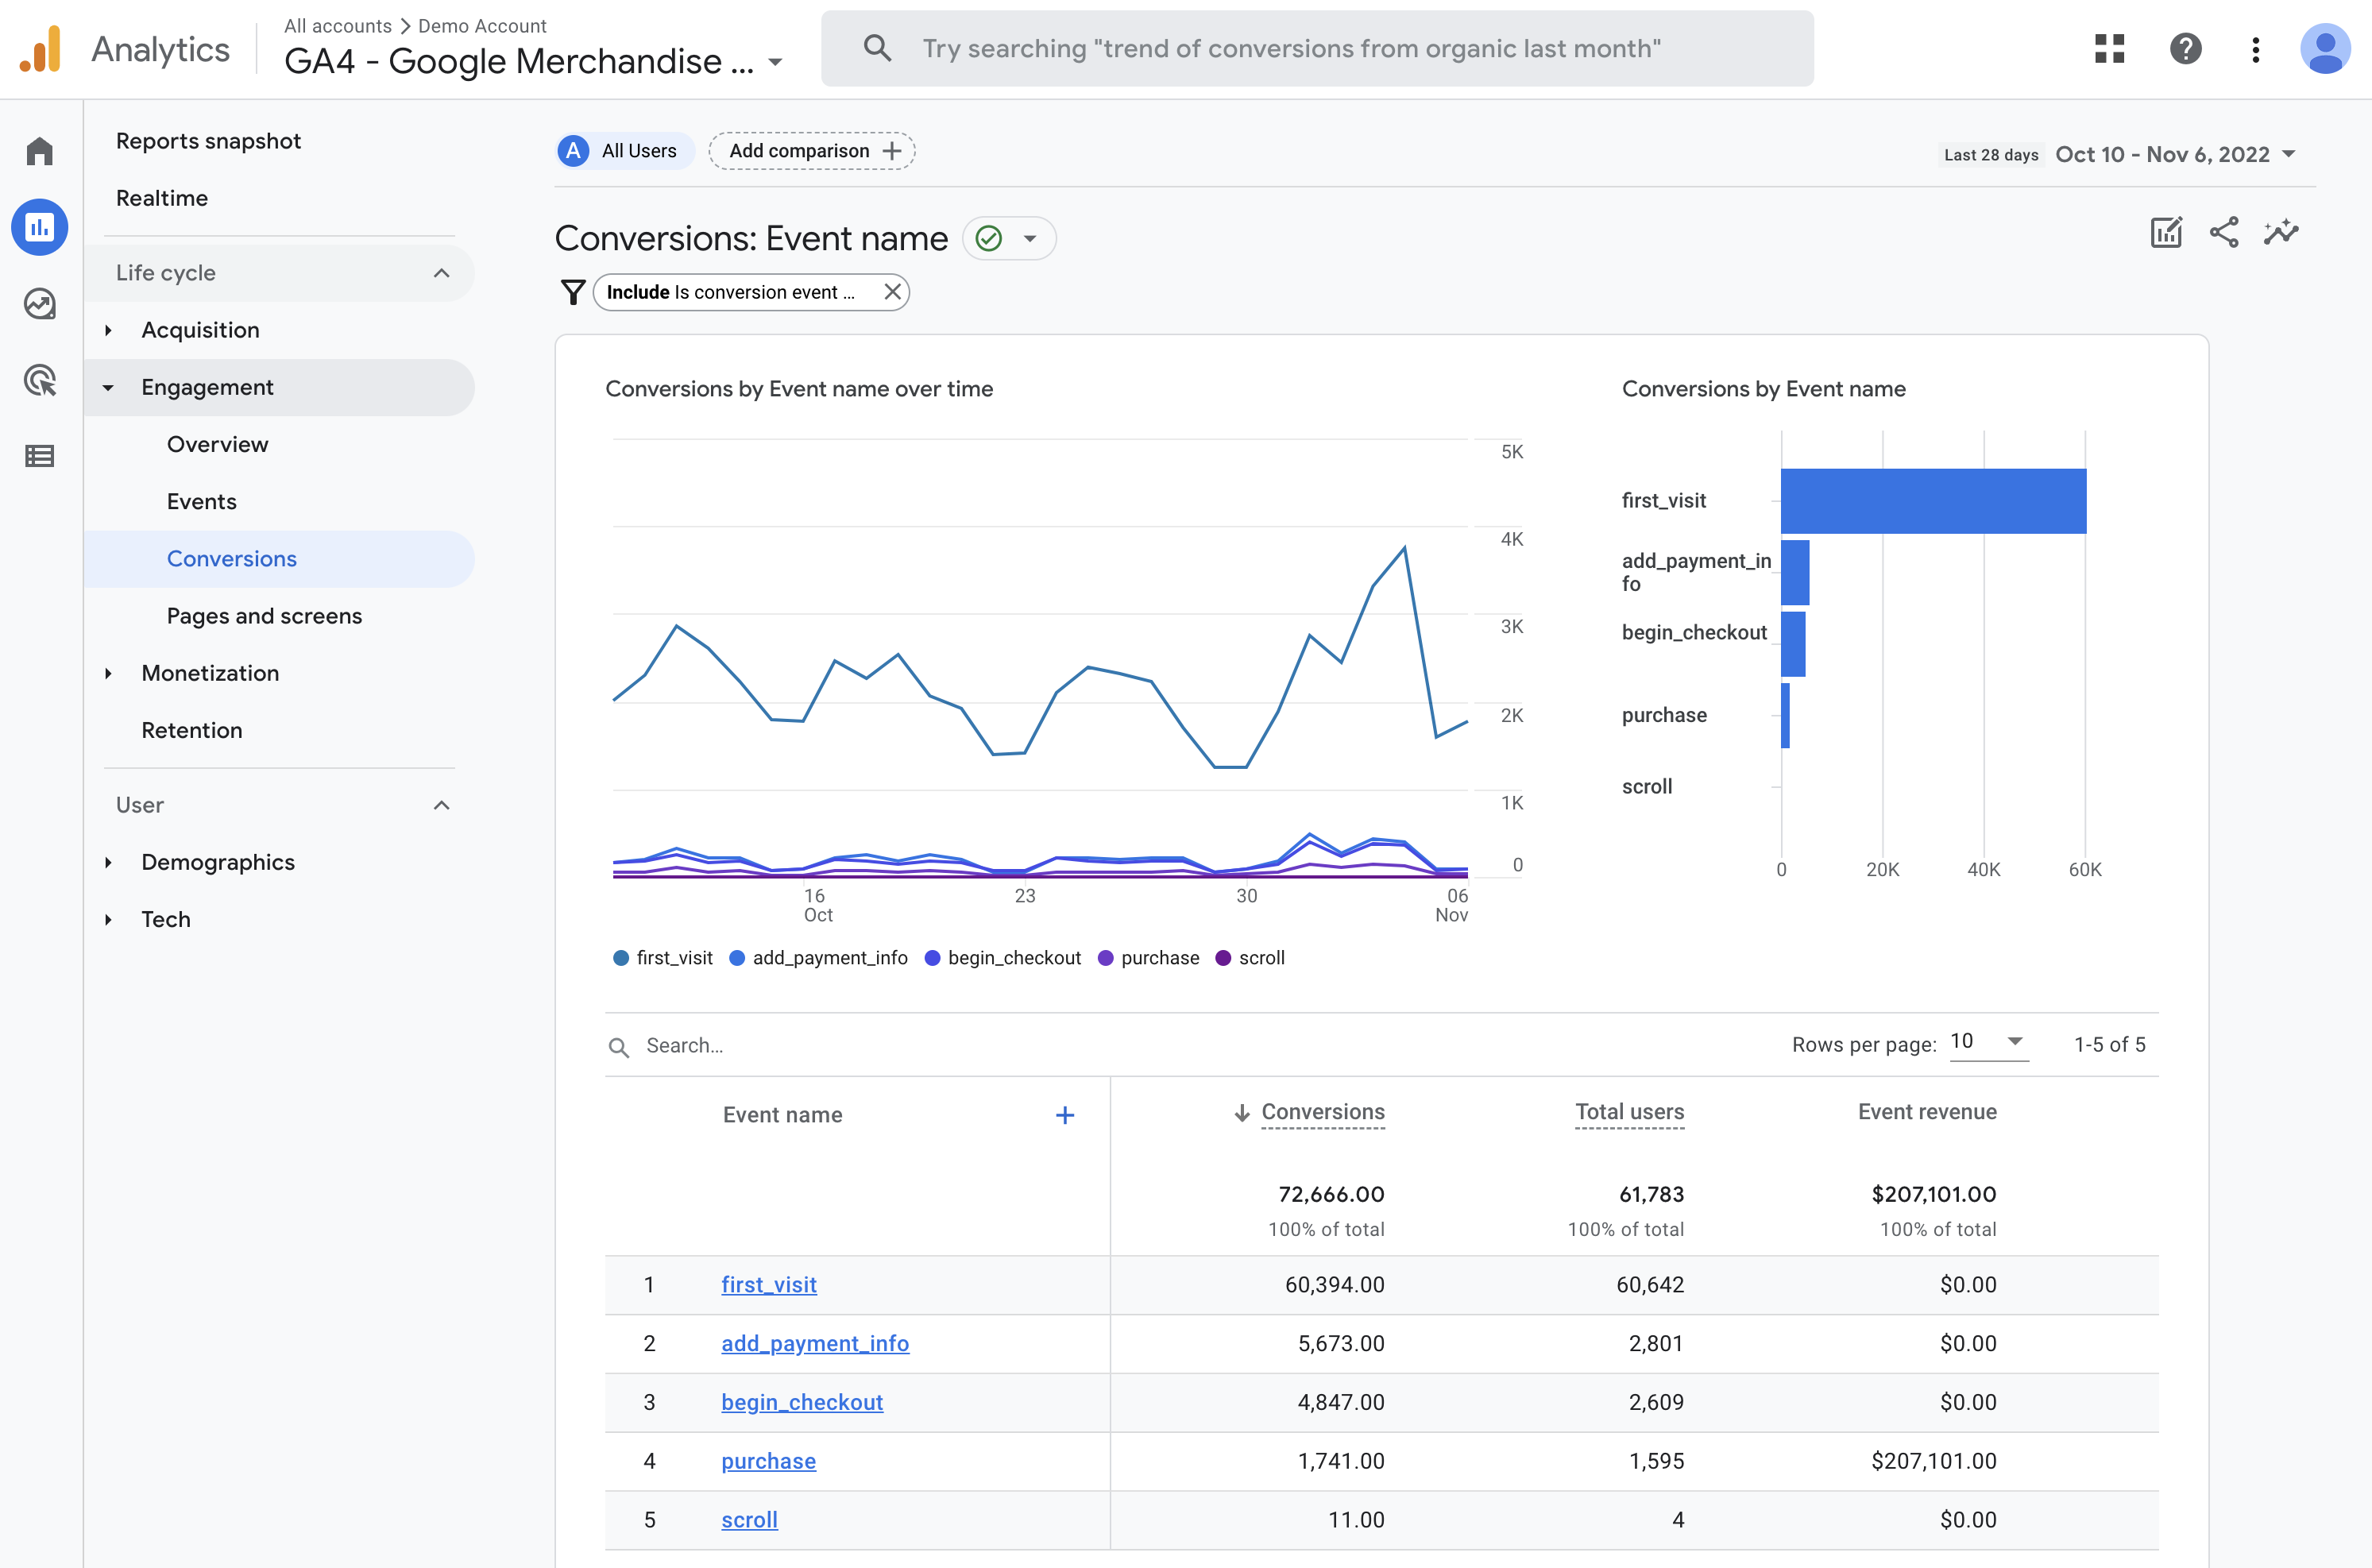2372x1568 pixels.
Task: Toggle first_visit series in chart legend
Action: tap(663, 958)
